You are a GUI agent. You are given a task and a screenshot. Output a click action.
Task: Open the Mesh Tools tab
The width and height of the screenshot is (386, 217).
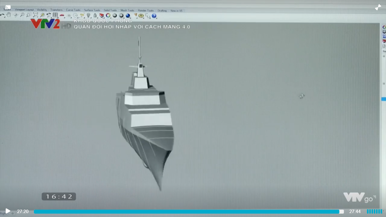[x=127, y=10]
